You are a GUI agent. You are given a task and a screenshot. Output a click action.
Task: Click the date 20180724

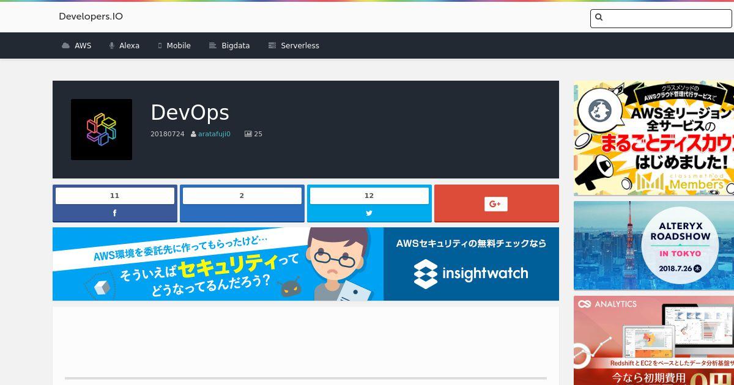coord(168,134)
